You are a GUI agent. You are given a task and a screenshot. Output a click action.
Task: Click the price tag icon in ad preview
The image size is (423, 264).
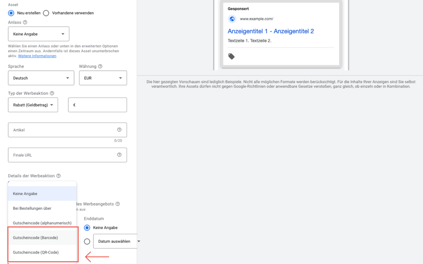pos(231,56)
